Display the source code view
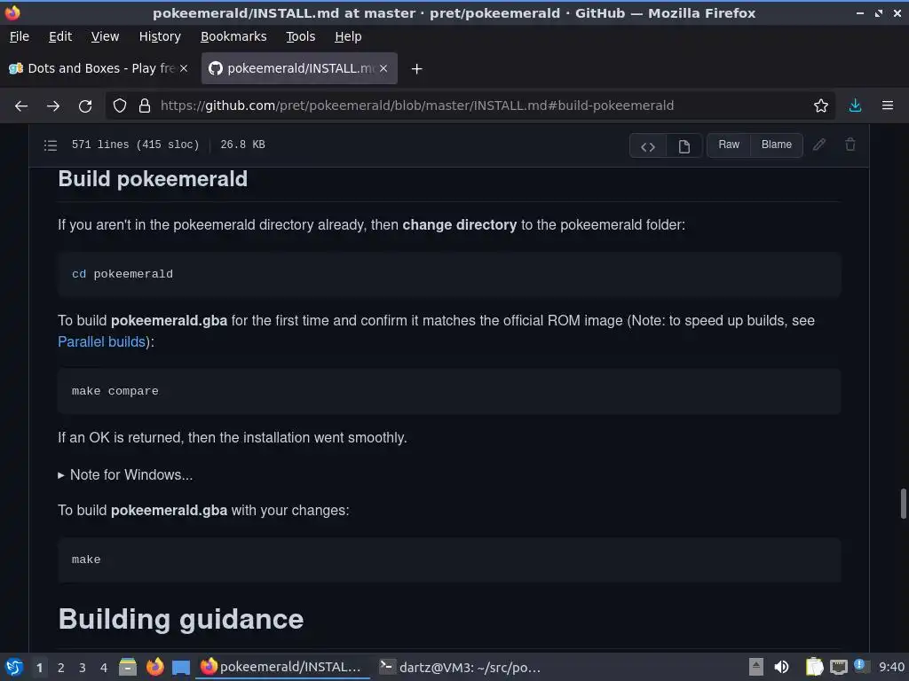Image resolution: width=909 pixels, height=681 pixels. [648, 145]
